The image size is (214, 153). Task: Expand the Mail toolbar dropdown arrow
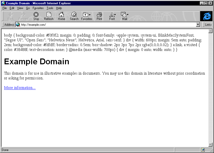point(127,15)
